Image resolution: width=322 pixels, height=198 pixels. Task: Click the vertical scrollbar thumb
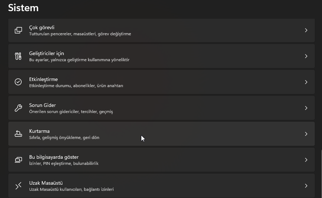pyautogui.click(x=321, y=174)
